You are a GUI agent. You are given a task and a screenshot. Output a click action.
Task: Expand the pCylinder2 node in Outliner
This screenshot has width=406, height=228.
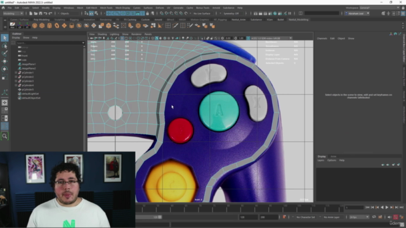click(16, 77)
